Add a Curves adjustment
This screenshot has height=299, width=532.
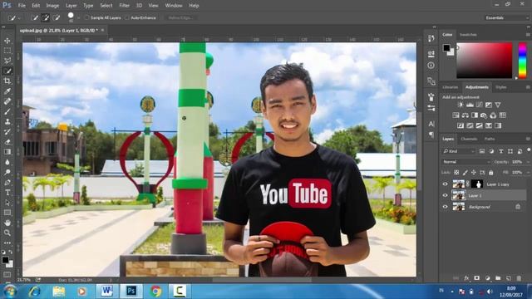click(x=479, y=105)
